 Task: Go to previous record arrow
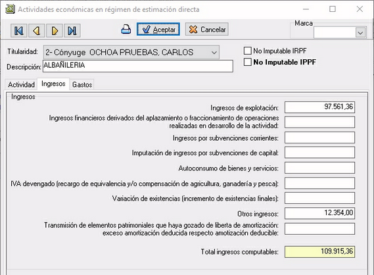[x=37, y=30]
